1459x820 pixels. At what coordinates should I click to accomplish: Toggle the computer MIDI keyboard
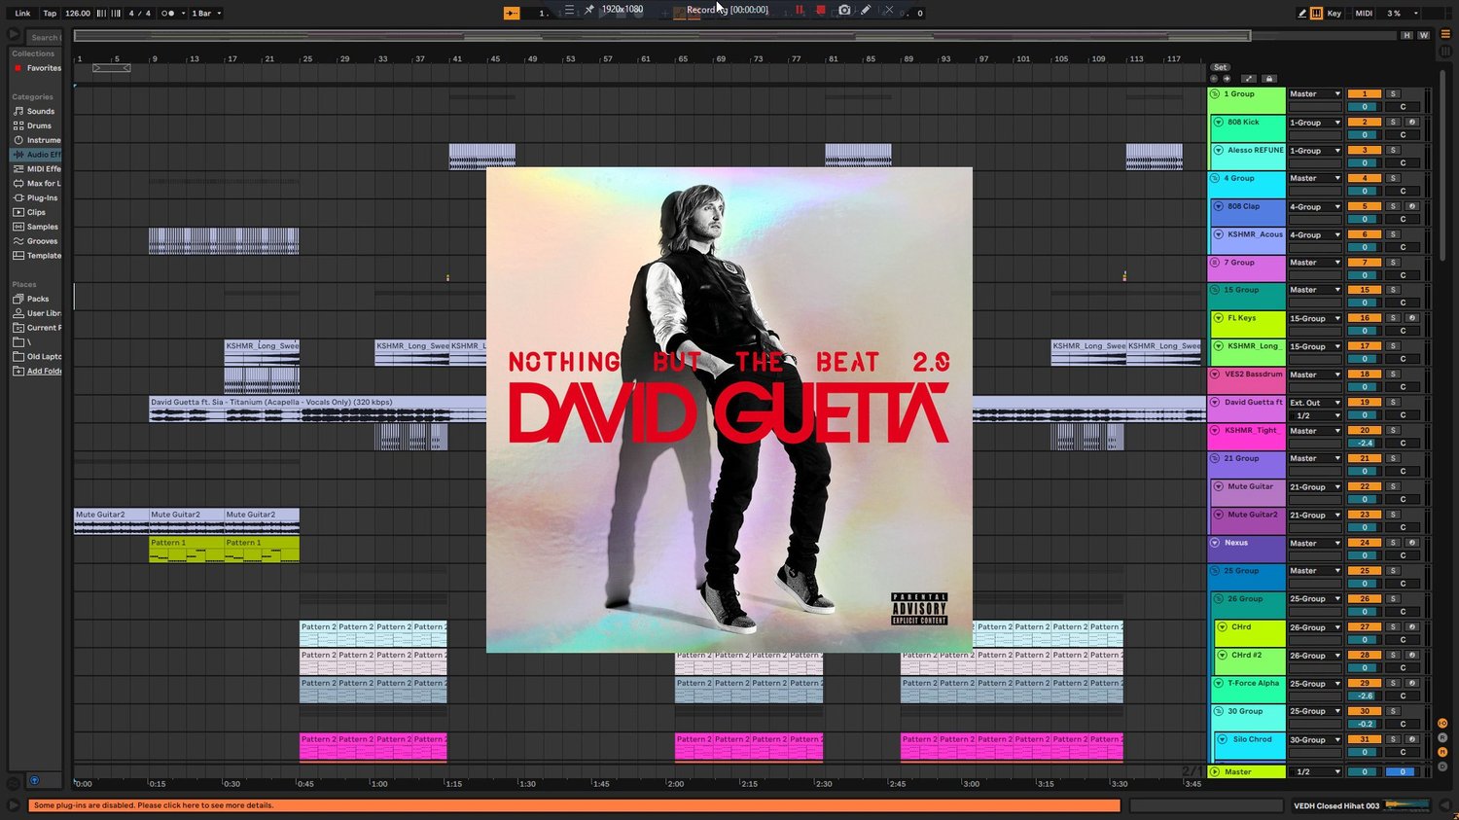pyautogui.click(x=1316, y=14)
